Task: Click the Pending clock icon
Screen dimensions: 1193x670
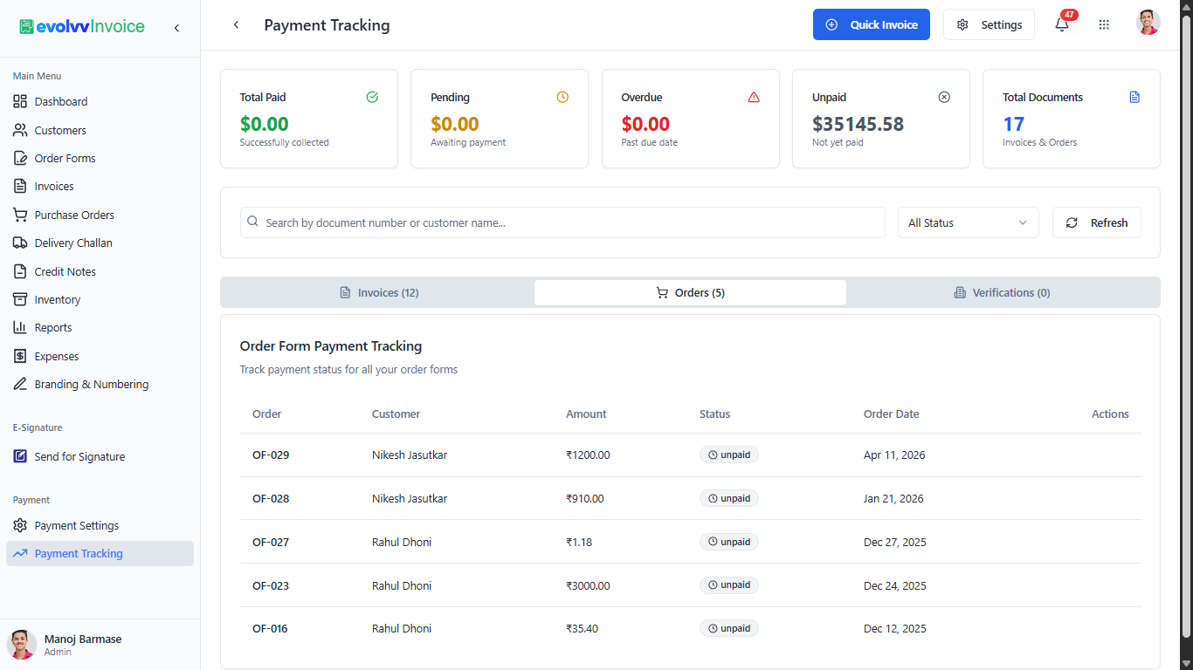Action: click(x=562, y=97)
